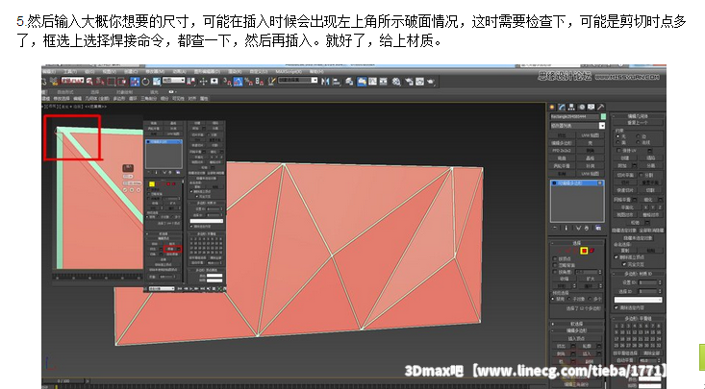
Task: Open the 修改器(M) menu
Action: coord(155,71)
